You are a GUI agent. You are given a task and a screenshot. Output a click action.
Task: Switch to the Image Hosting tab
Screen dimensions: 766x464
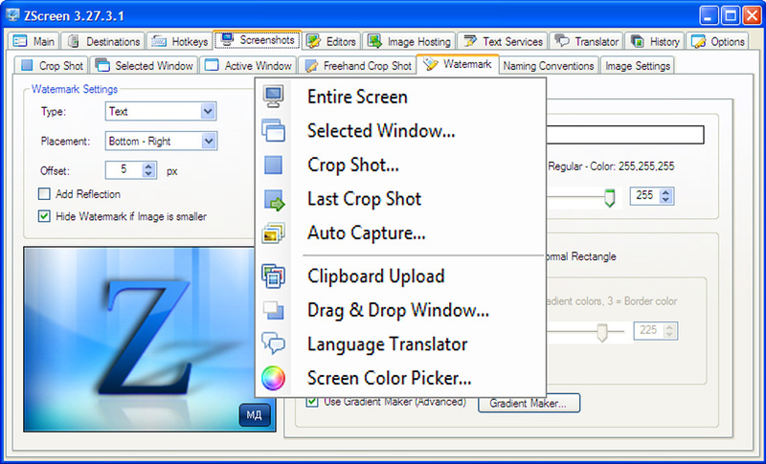tap(409, 41)
